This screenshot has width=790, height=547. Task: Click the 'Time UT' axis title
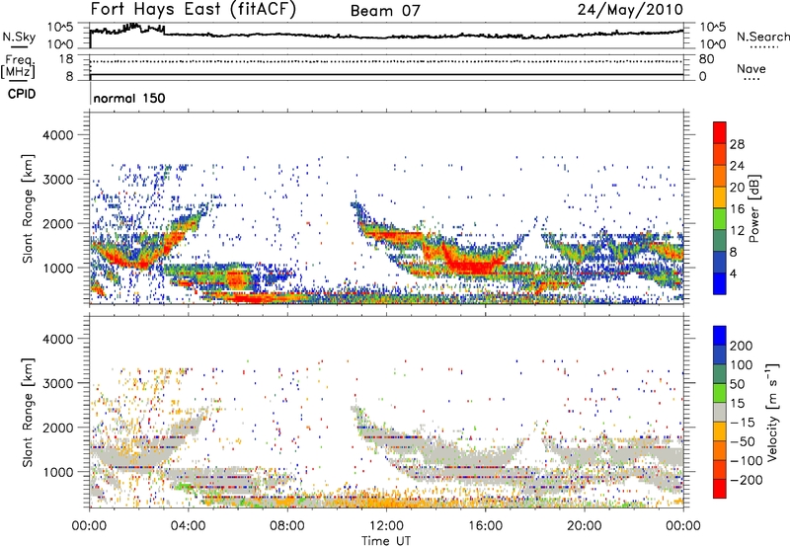(x=386, y=541)
